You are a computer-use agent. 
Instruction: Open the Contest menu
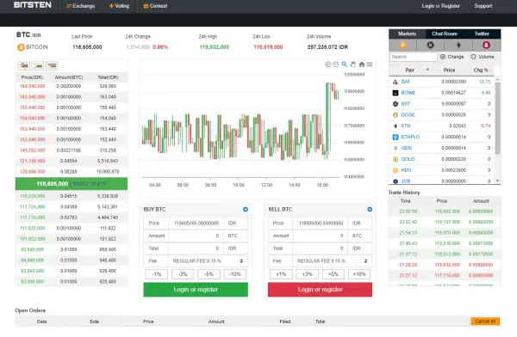[x=155, y=6]
